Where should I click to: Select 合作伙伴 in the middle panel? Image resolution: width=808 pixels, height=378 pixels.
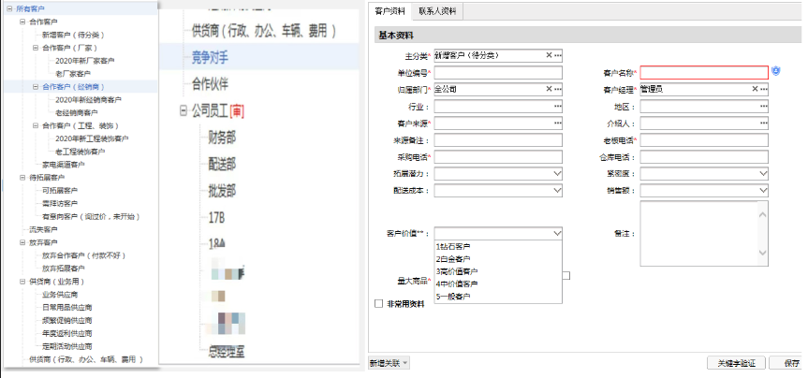pyautogui.click(x=210, y=84)
